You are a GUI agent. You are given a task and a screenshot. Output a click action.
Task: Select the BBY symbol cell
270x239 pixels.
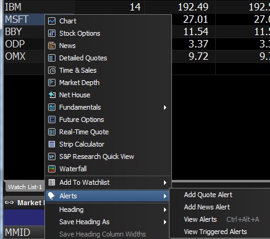tap(24, 32)
